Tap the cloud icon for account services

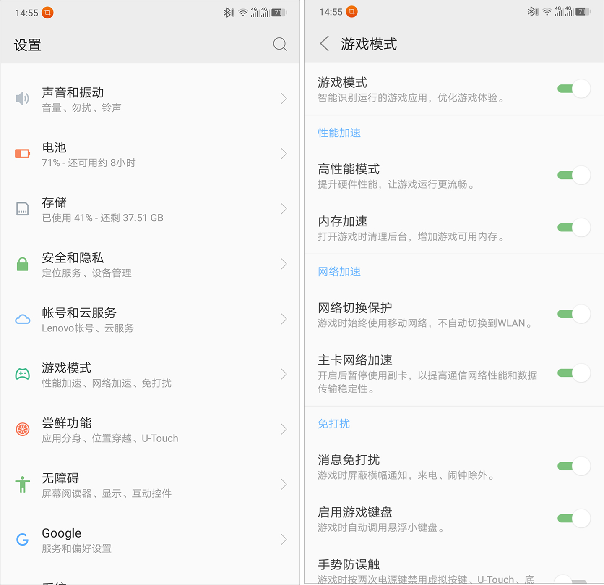22,319
